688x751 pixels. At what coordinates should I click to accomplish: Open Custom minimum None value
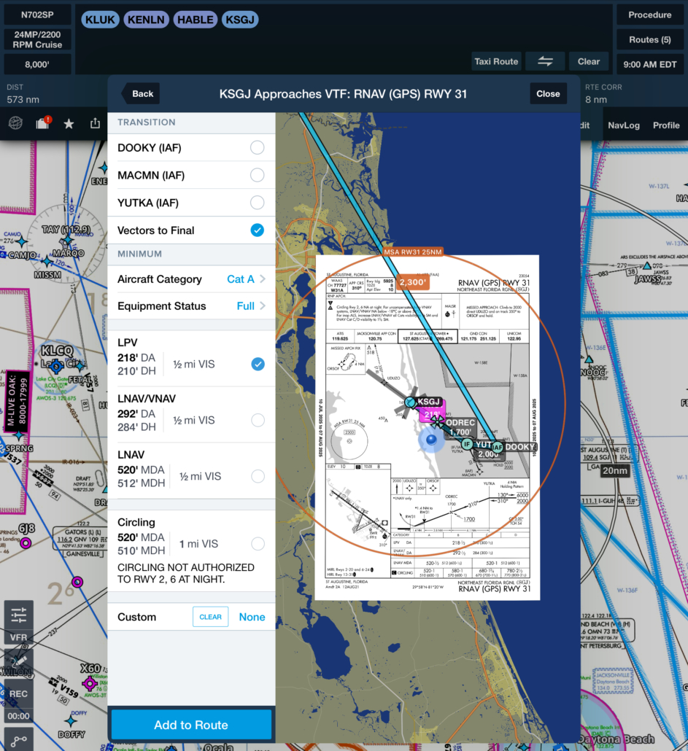252,617
